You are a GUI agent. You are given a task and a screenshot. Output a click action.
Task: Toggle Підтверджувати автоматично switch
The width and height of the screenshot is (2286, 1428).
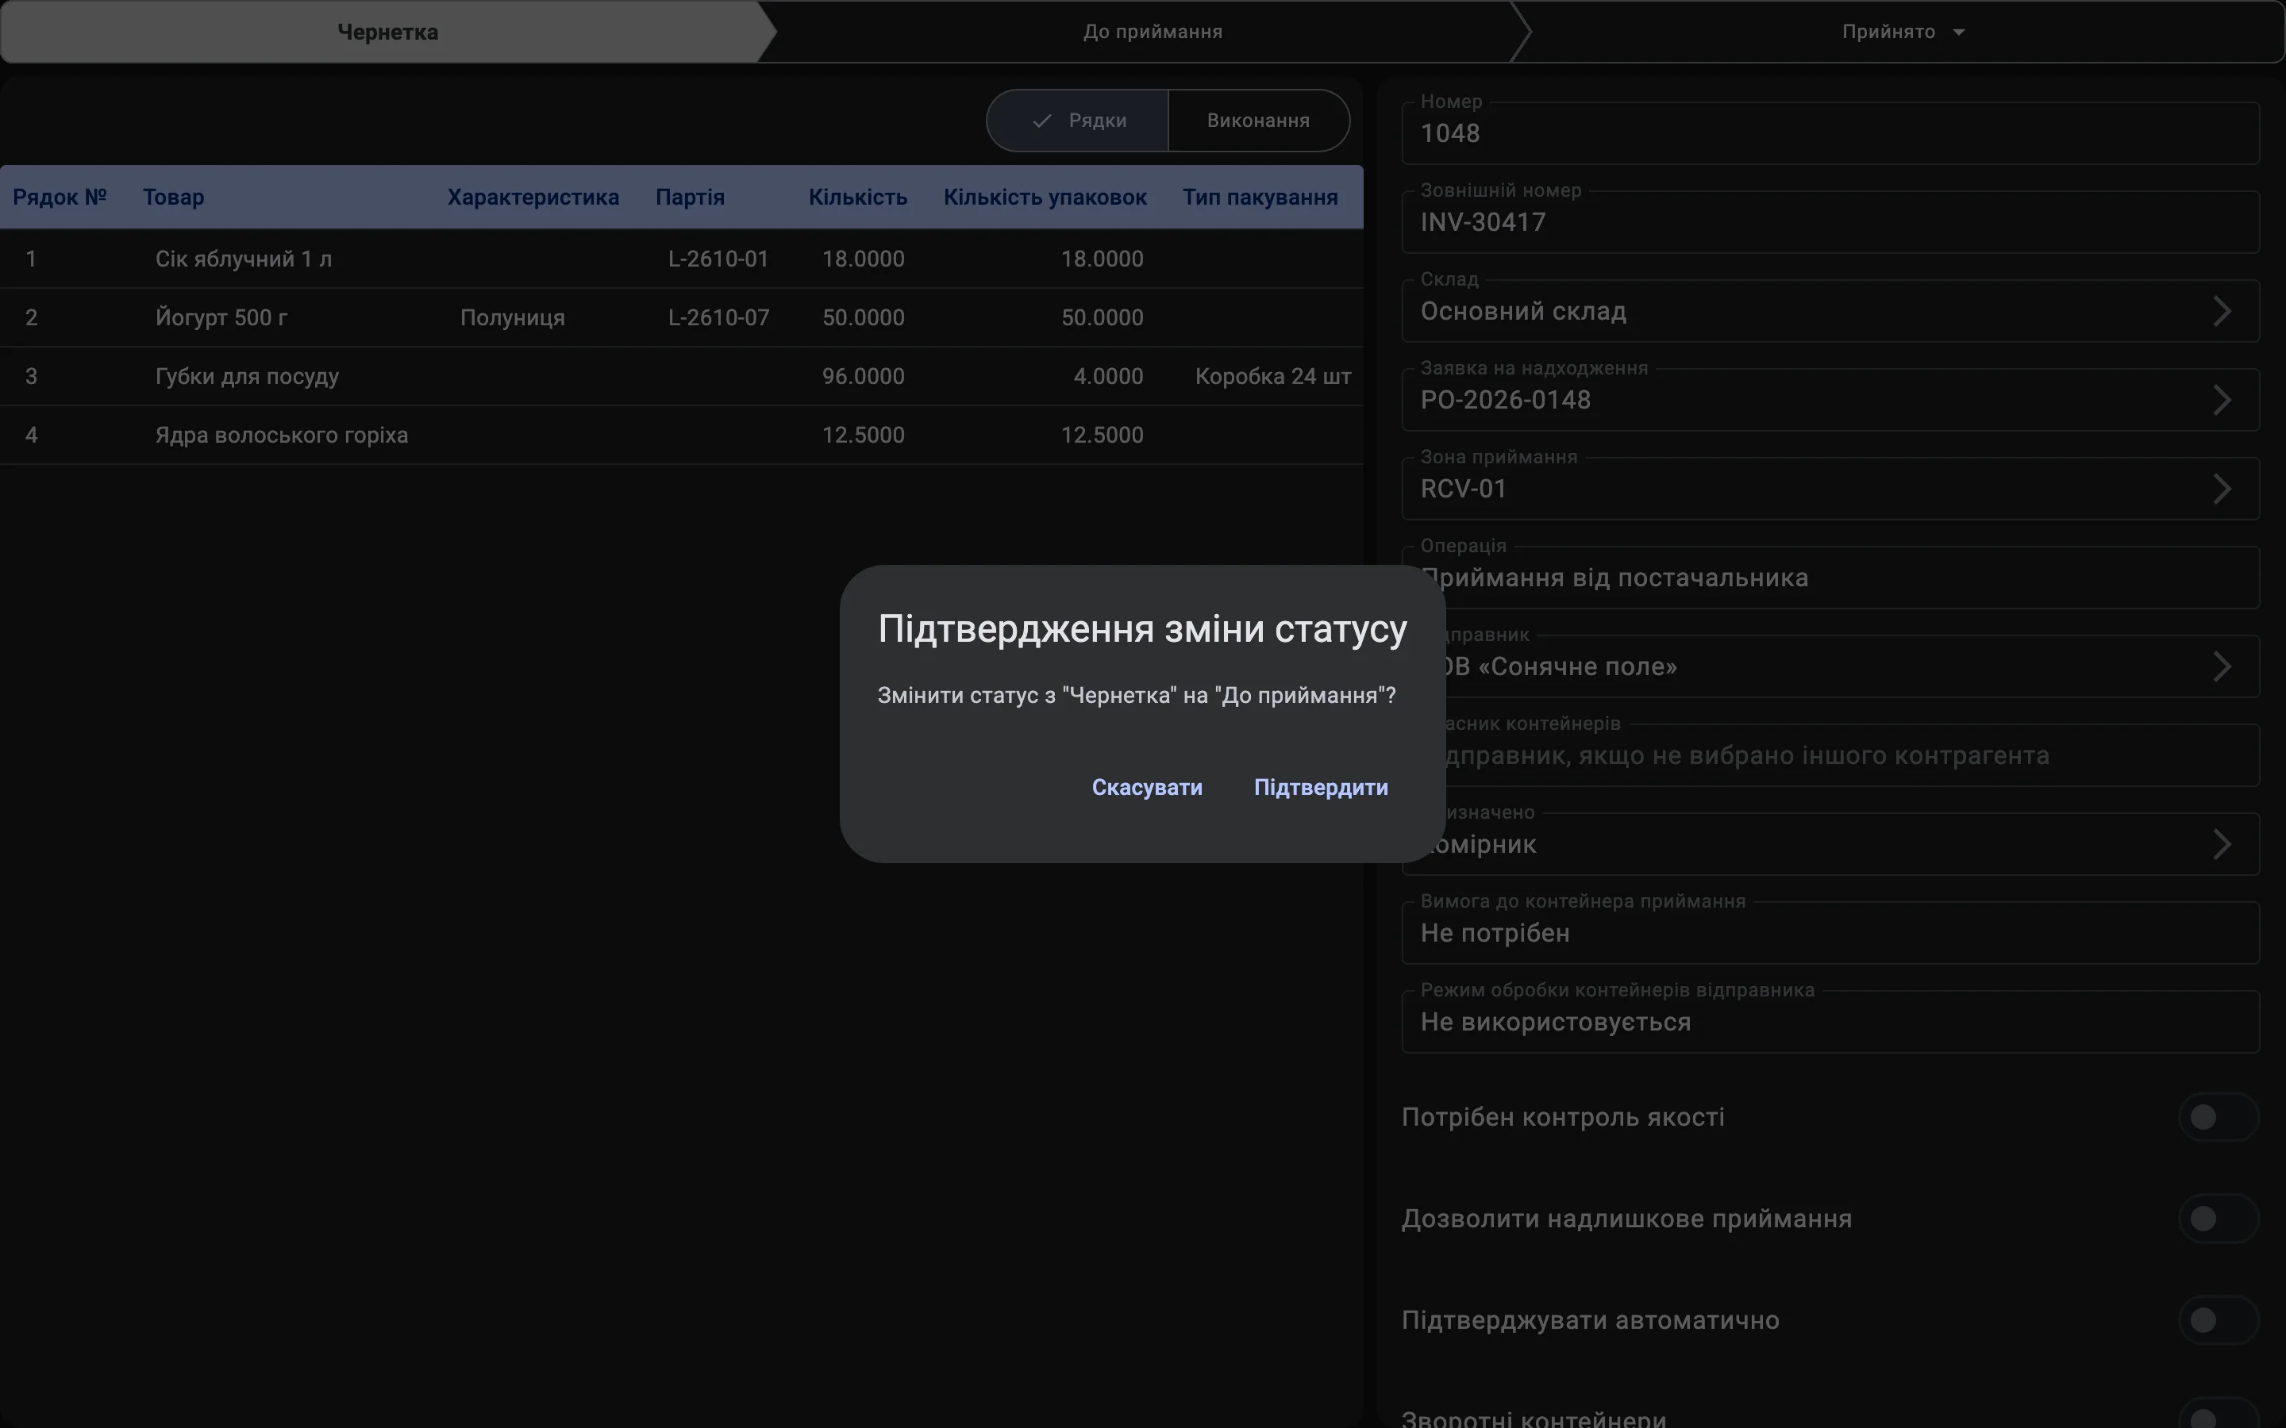click(2218, 1320)
